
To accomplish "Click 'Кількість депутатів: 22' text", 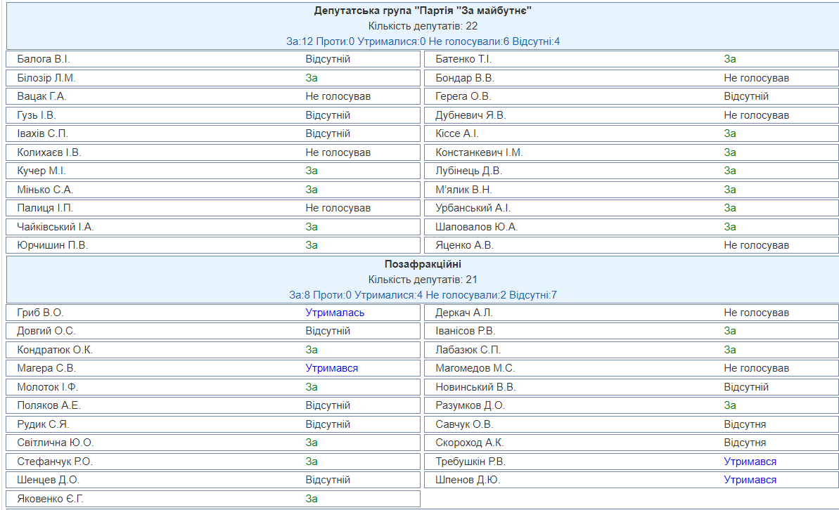I will click(423, 26).
